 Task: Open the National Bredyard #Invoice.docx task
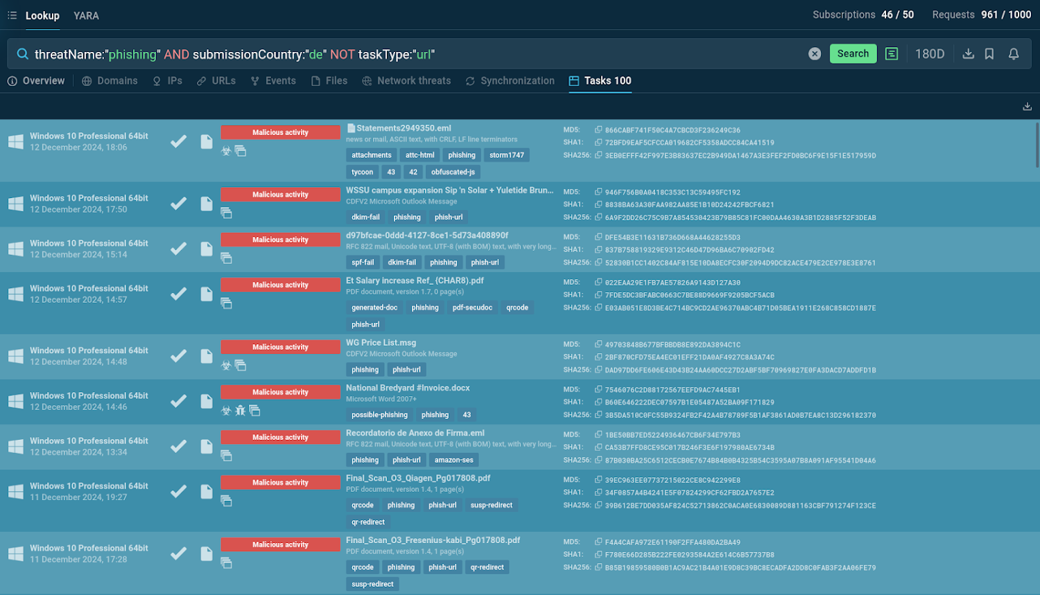(408, 388)
